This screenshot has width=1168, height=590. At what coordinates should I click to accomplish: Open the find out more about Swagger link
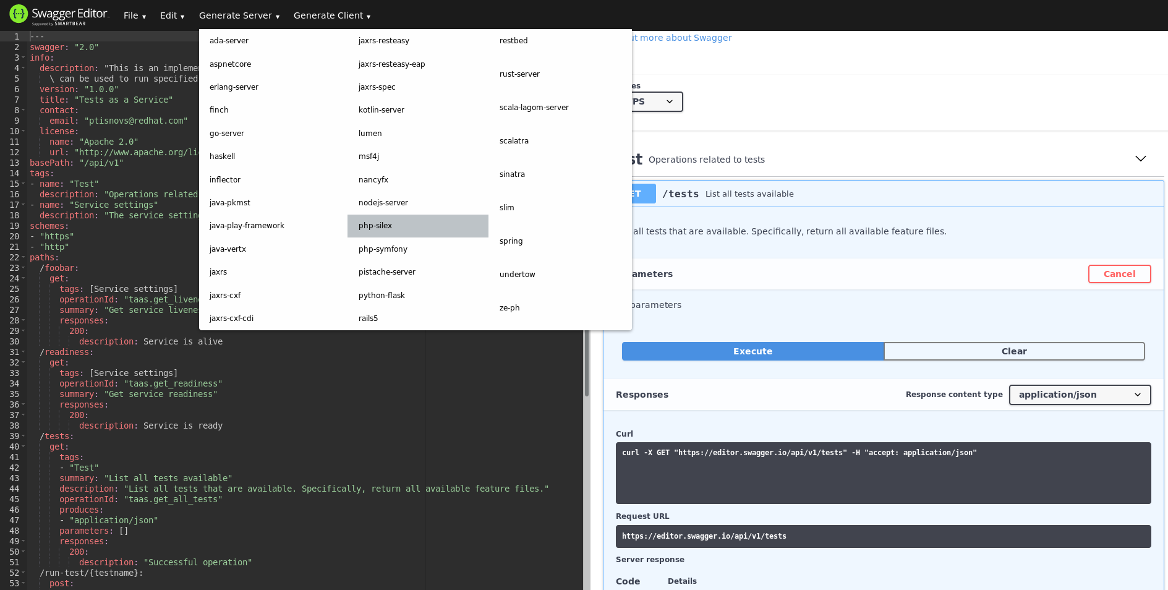(682, 38)
